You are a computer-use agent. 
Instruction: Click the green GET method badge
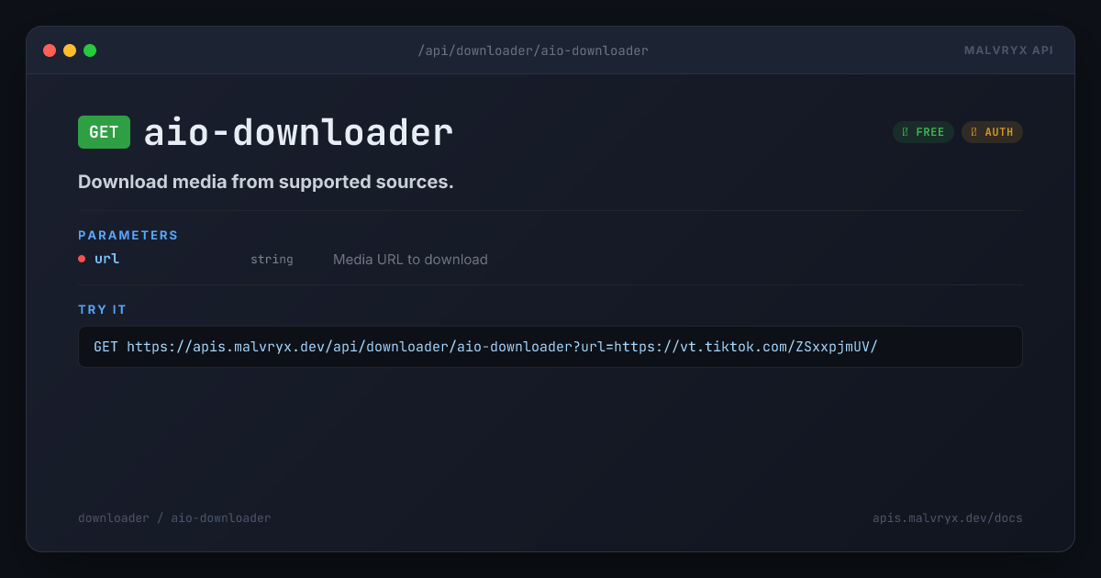[x=104, y=132]
